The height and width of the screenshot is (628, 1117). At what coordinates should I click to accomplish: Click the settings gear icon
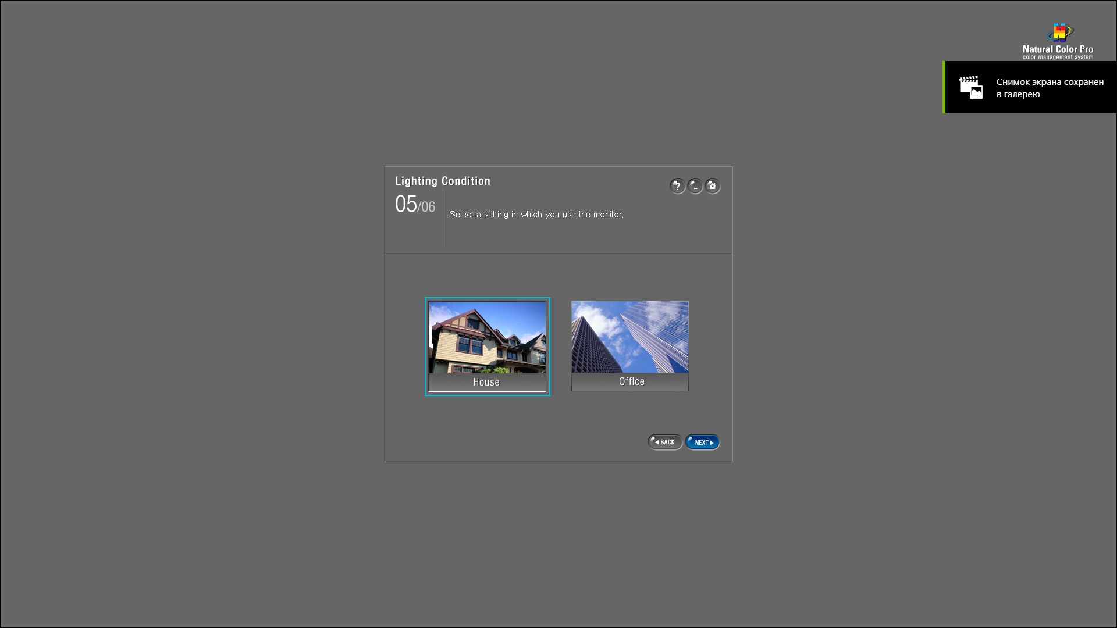(713, 185)
